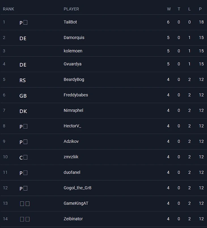This screenshot has height=228, width=207.
Task: Click the RS flag beside BeardyBog
Action: coord(23,80)
